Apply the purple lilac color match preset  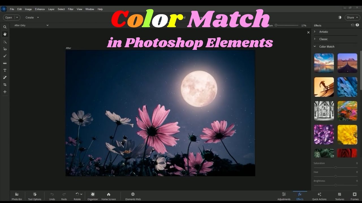(324, 135)
